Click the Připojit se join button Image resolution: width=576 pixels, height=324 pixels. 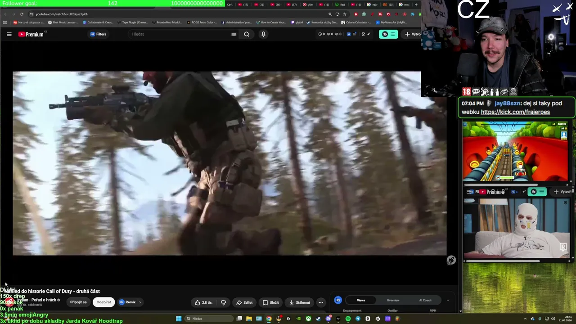[x=78, y=302]
